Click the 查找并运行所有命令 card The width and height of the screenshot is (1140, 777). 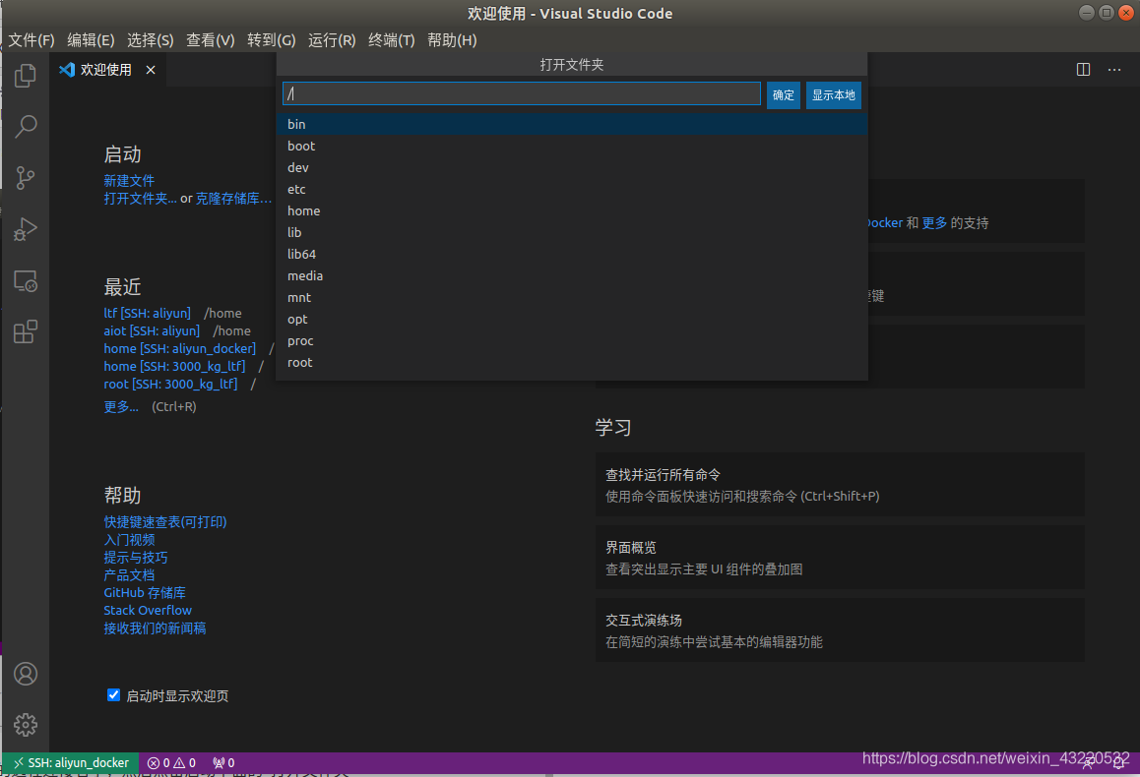[x=840, y=484]
